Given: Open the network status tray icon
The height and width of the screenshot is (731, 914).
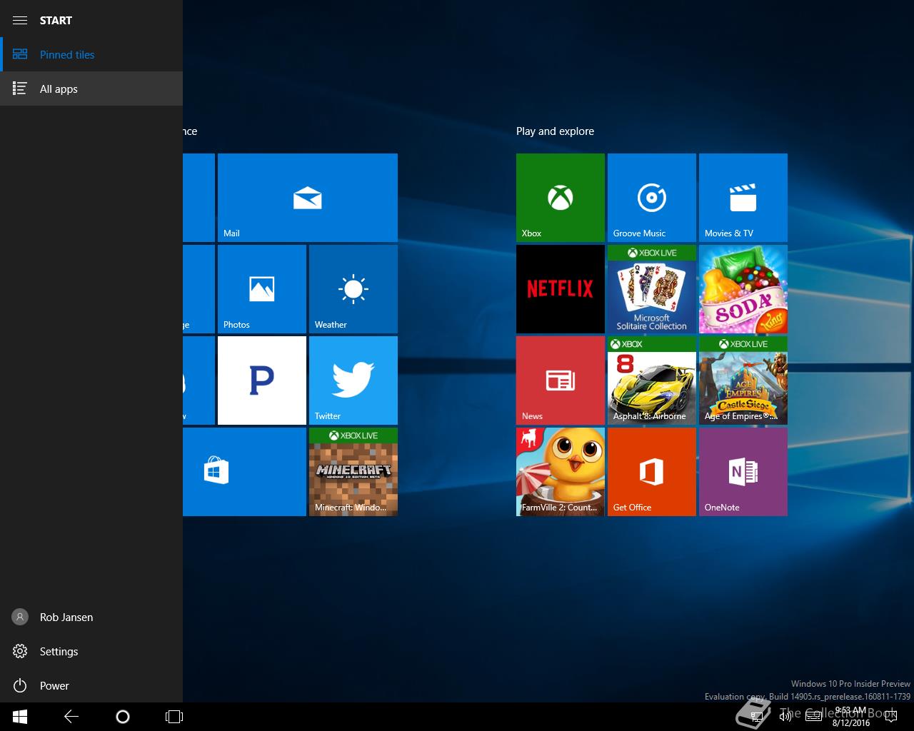Looking at the screenshot, I should click(757, 717).
